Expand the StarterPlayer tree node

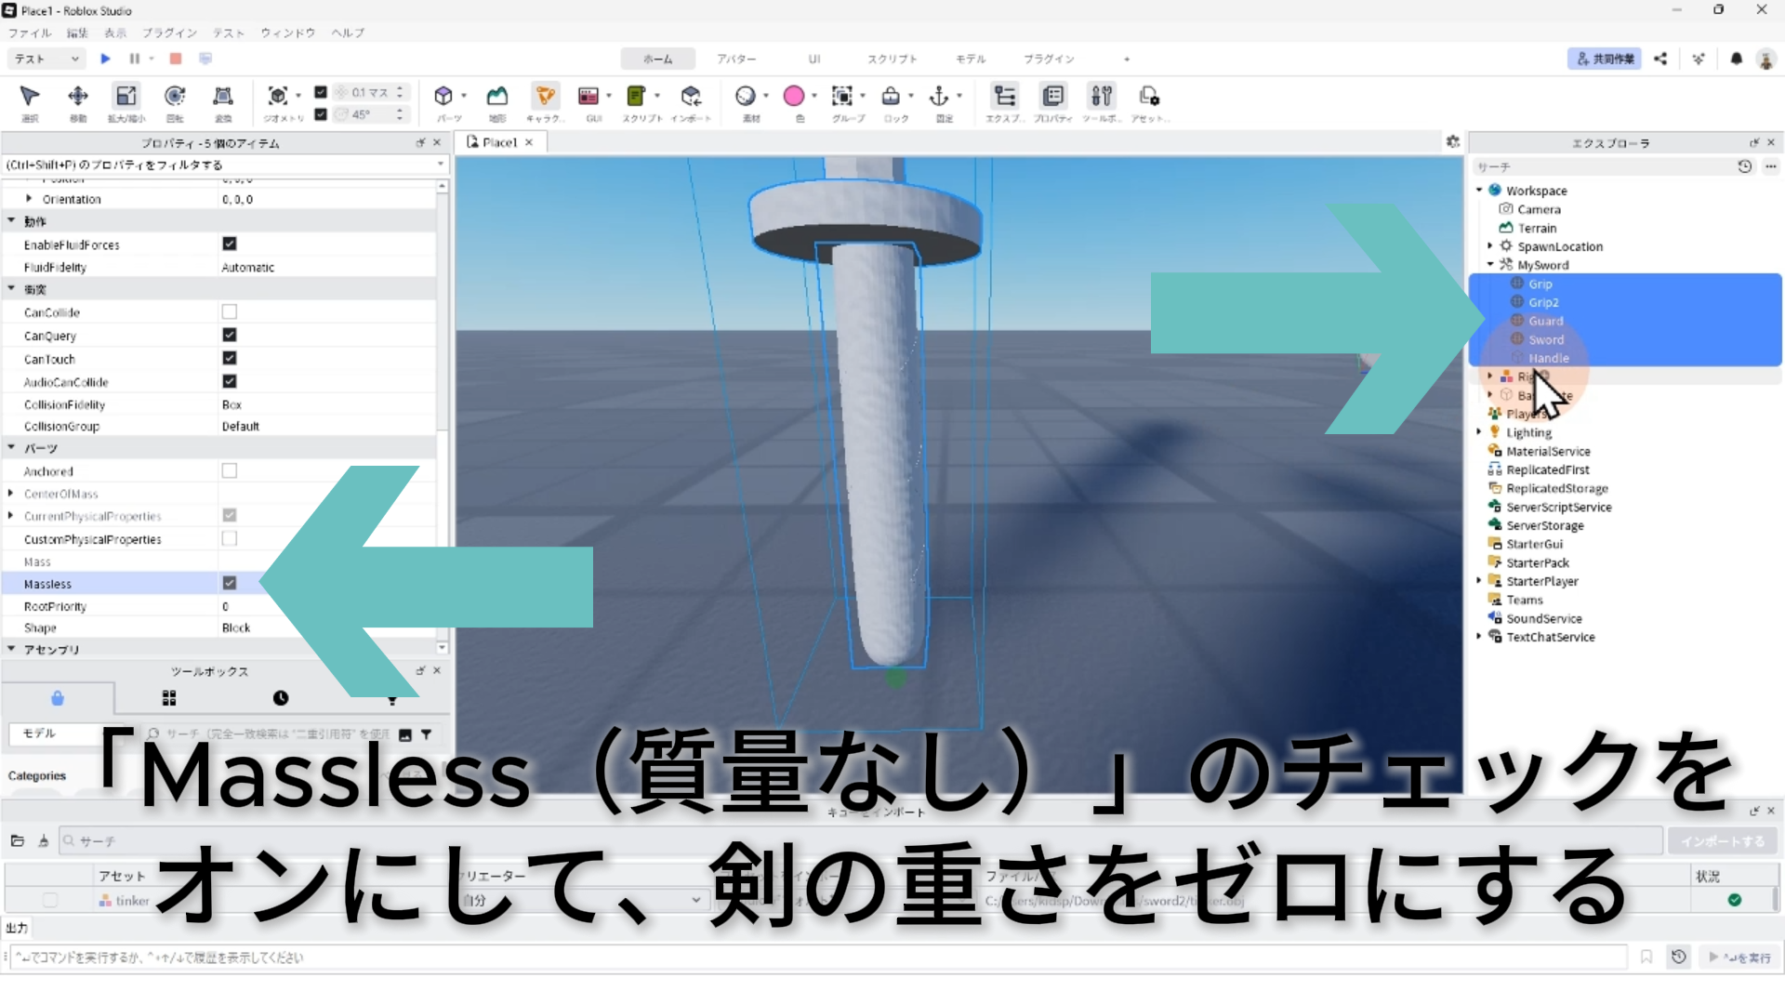pos(1479,581)
